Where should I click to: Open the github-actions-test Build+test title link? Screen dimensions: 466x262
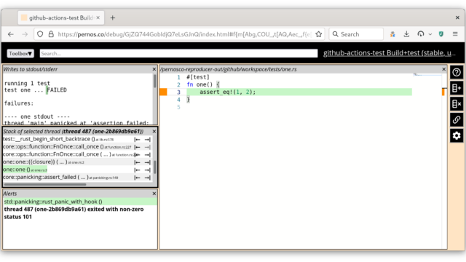point(389,53)
